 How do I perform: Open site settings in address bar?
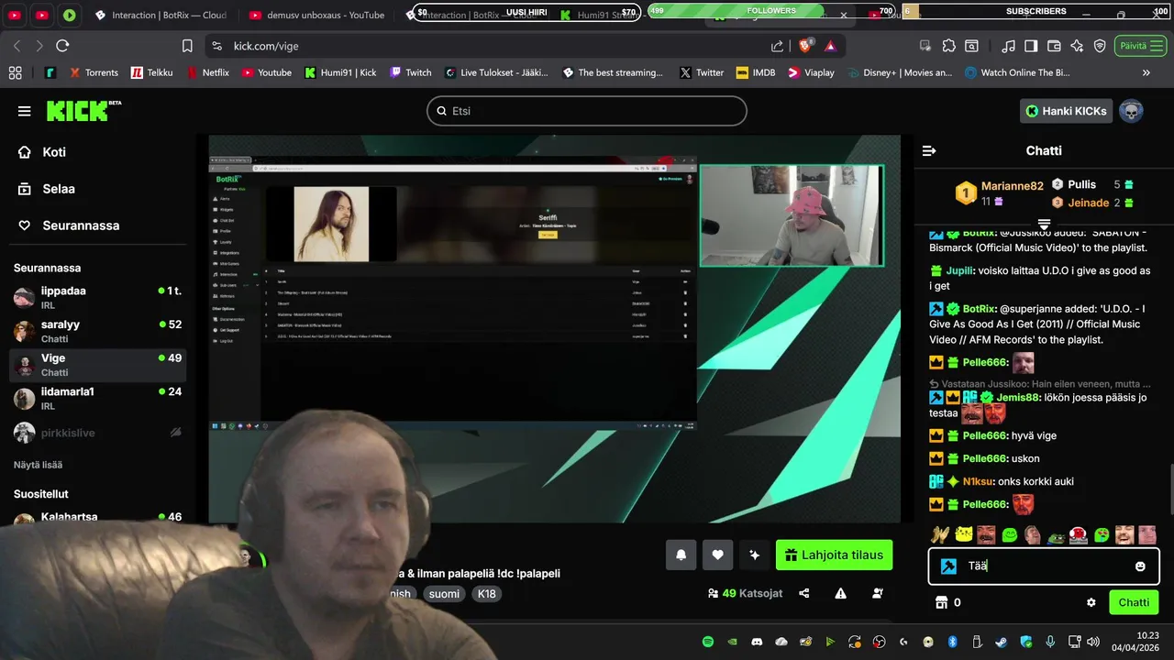tap(216, 46)
